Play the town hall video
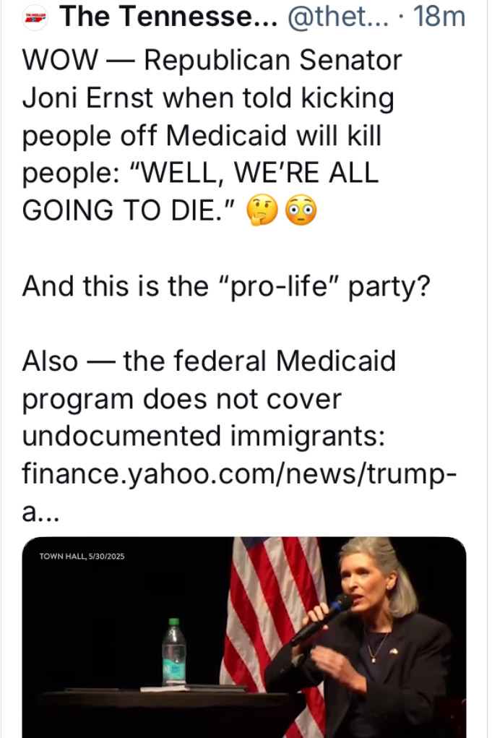492x738 pixels. tap(244, 636)
